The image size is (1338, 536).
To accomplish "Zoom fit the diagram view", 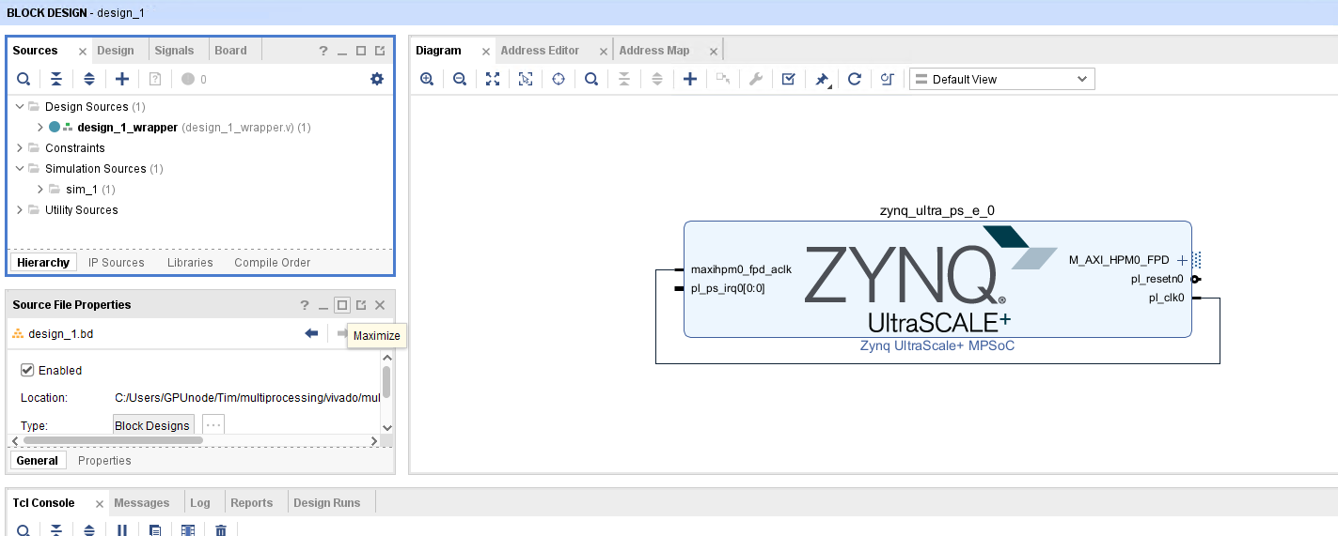I will pos(493,79).
